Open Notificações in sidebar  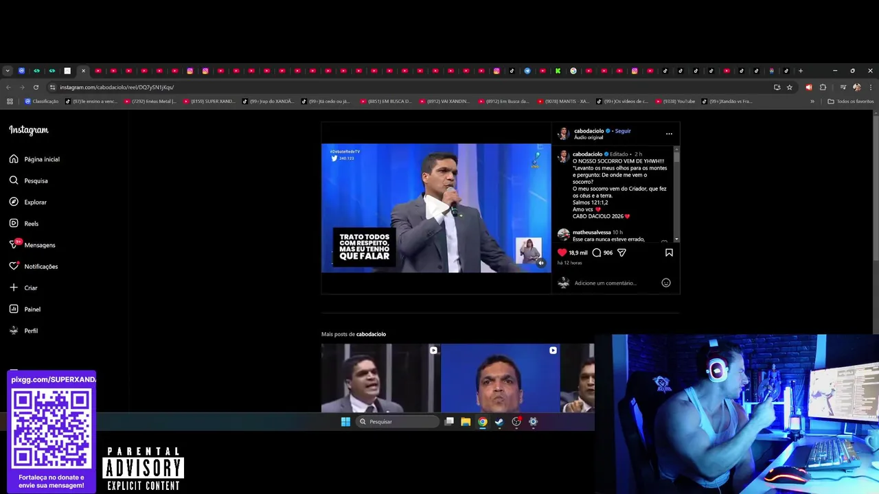(x=33, y=266)
